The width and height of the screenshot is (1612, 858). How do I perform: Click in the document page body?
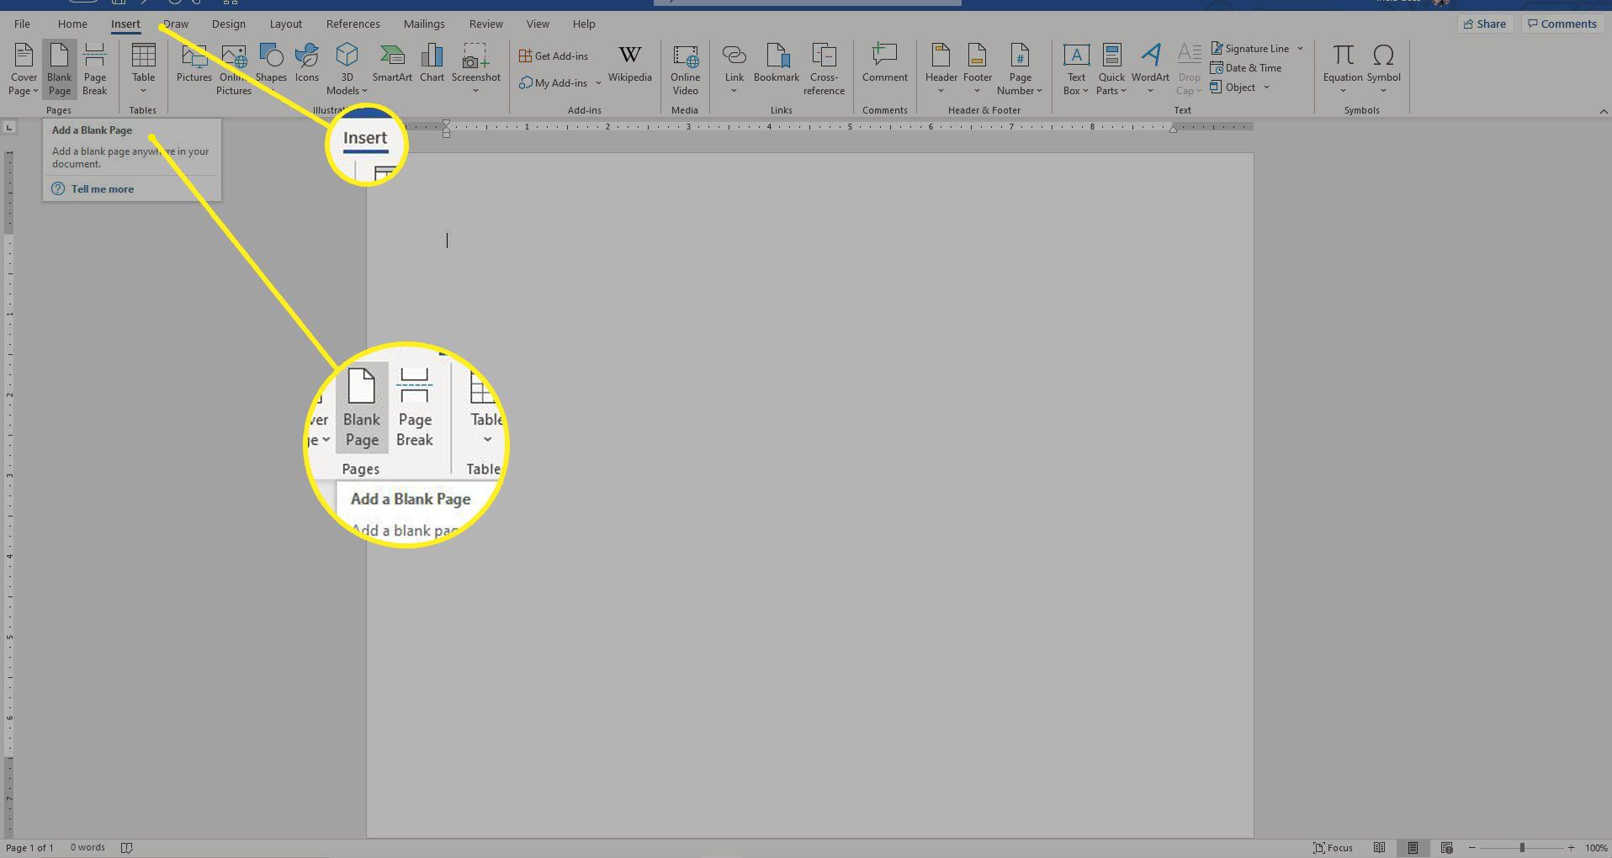809,495
